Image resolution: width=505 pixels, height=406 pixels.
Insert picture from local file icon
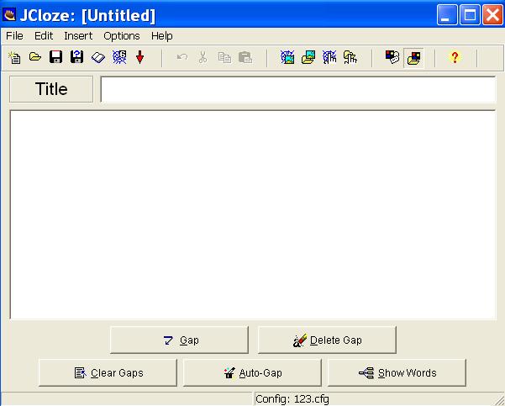click(308, 57)
